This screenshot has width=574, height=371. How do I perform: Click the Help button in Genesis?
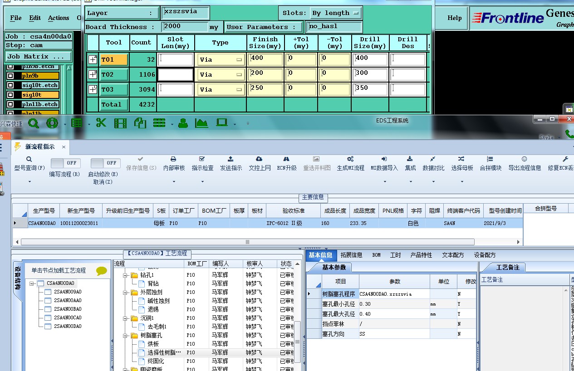click(x=455, y=18)
